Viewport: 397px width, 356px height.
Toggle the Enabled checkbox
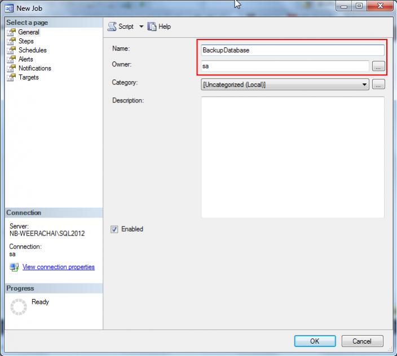[x=114, y=229]
